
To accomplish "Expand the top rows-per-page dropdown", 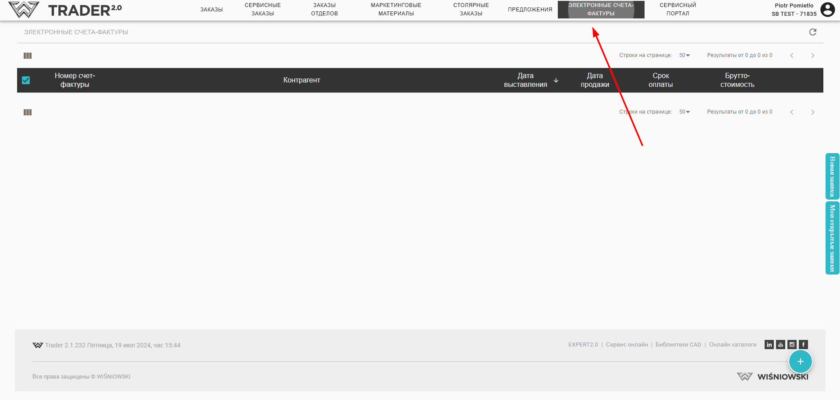I will click(684, 55).
